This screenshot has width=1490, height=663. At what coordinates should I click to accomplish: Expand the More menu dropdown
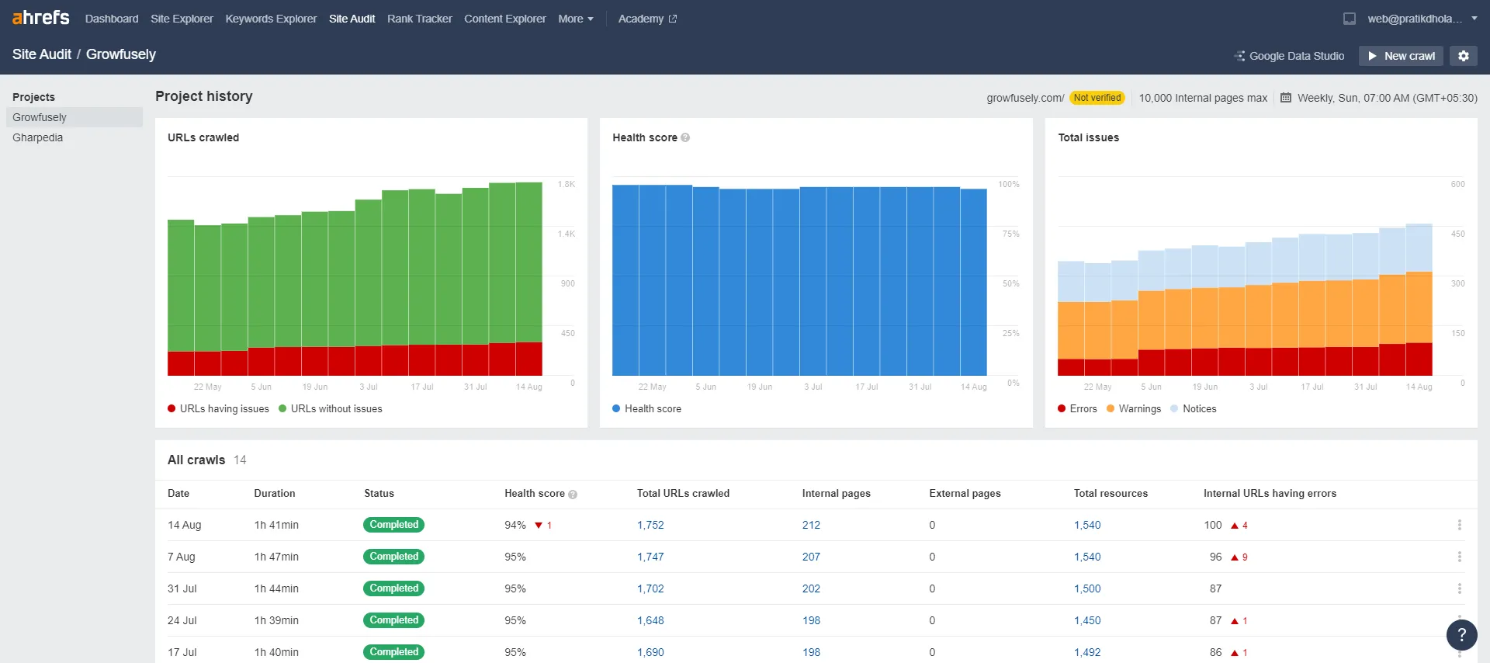575,19
